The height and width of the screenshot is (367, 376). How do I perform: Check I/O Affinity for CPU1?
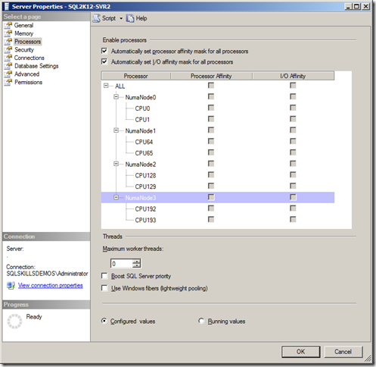click(293, 119)
